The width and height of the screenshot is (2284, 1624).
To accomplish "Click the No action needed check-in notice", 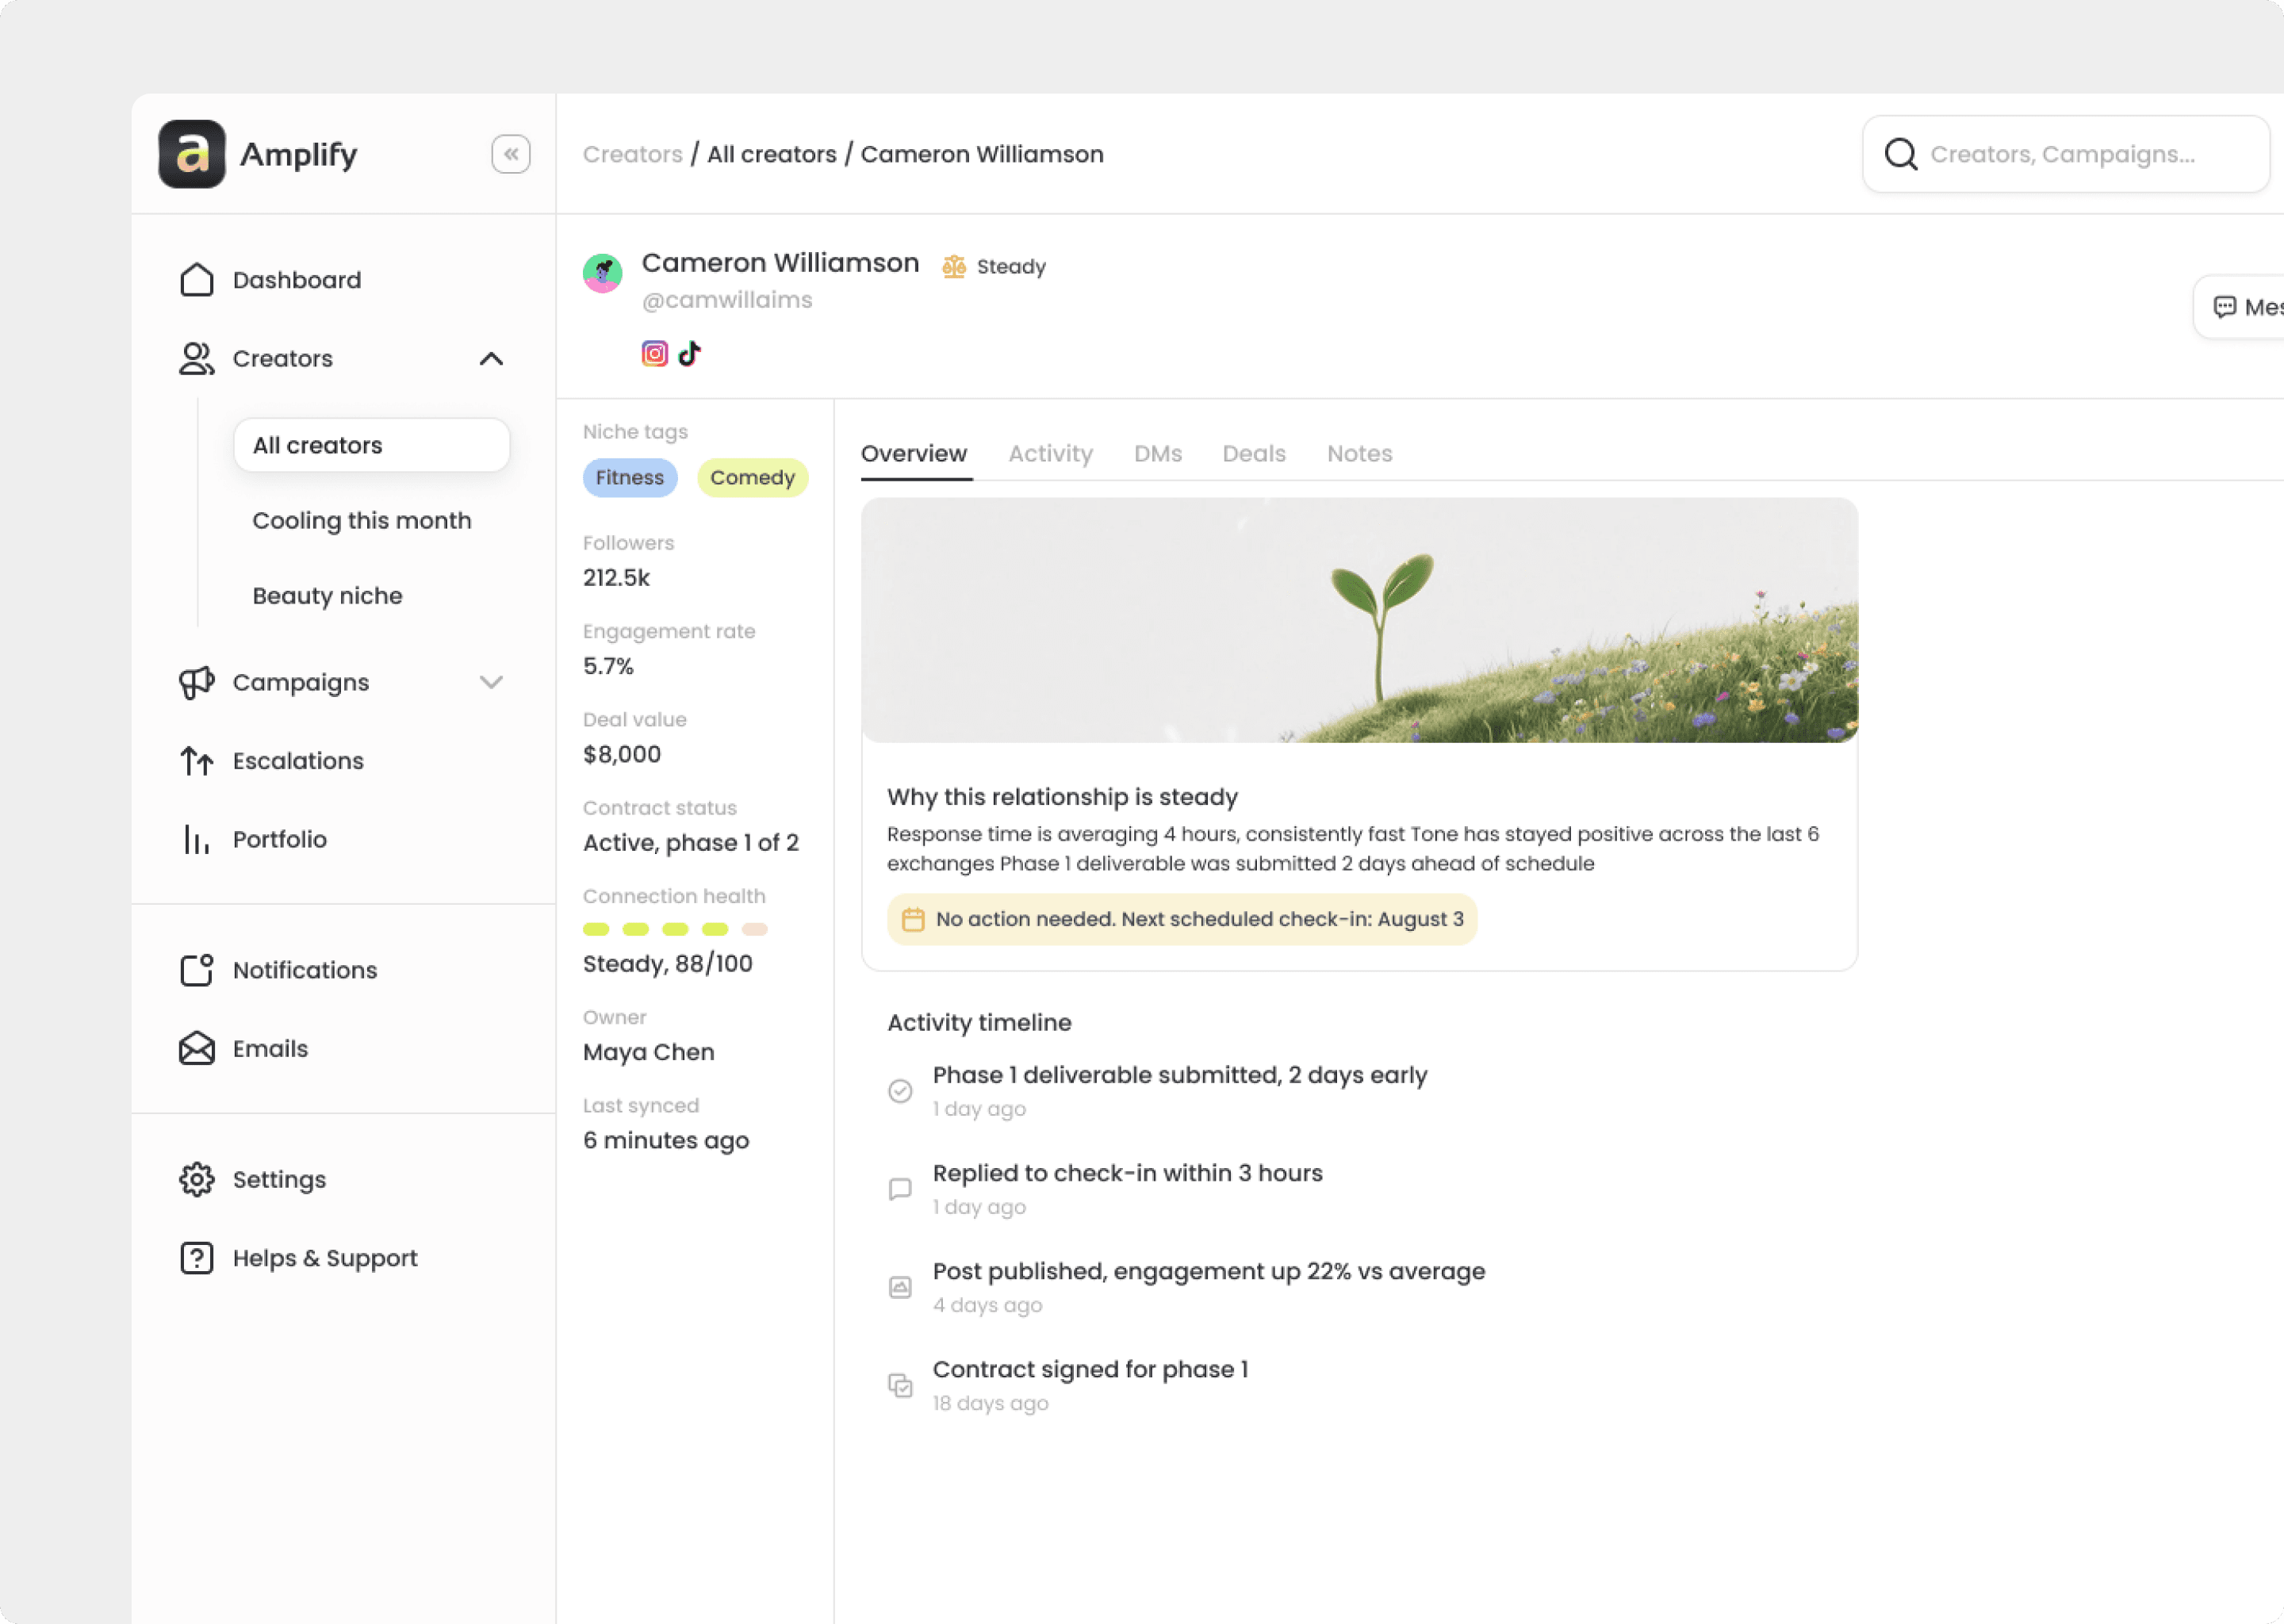I will [1182, 920].
